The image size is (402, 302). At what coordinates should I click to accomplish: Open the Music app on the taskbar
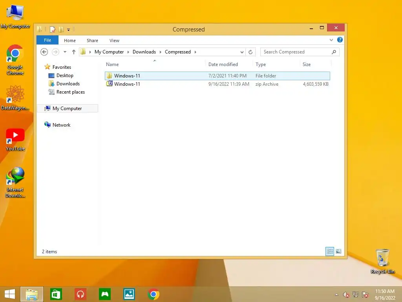pos(80,294)
